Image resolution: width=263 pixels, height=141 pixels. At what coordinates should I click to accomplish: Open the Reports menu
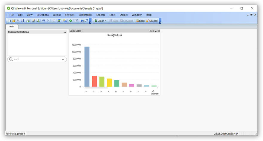(x=100, y=15)
